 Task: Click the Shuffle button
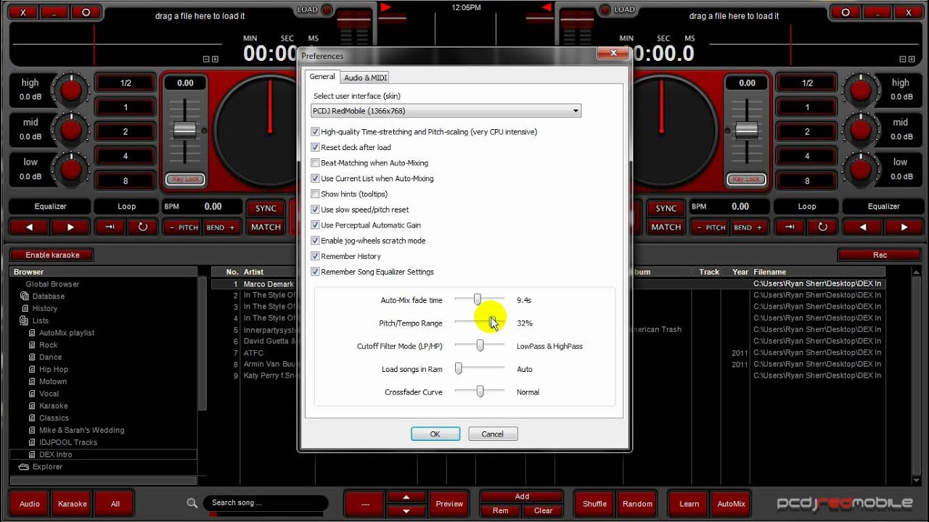pos(594,504)
